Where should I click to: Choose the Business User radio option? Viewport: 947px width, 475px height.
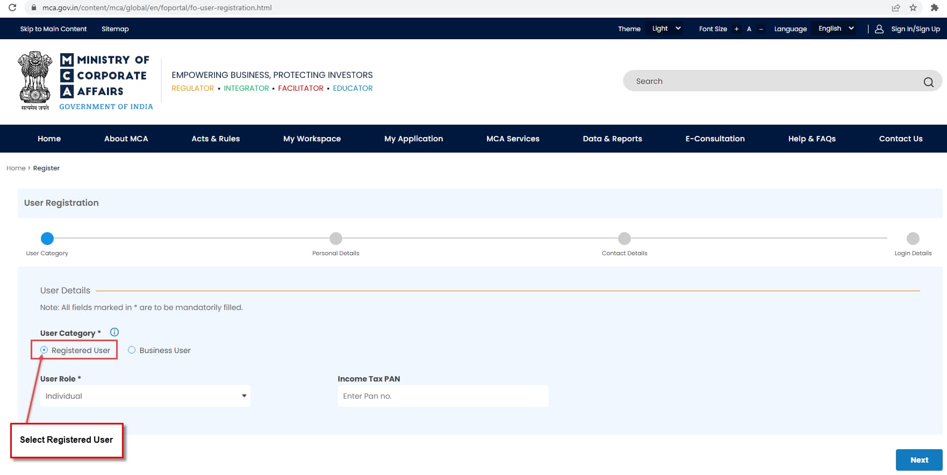(x=132, y=350)
